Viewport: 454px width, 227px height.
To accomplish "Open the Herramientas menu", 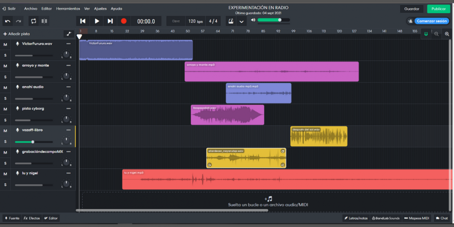I will pos(68,8).
